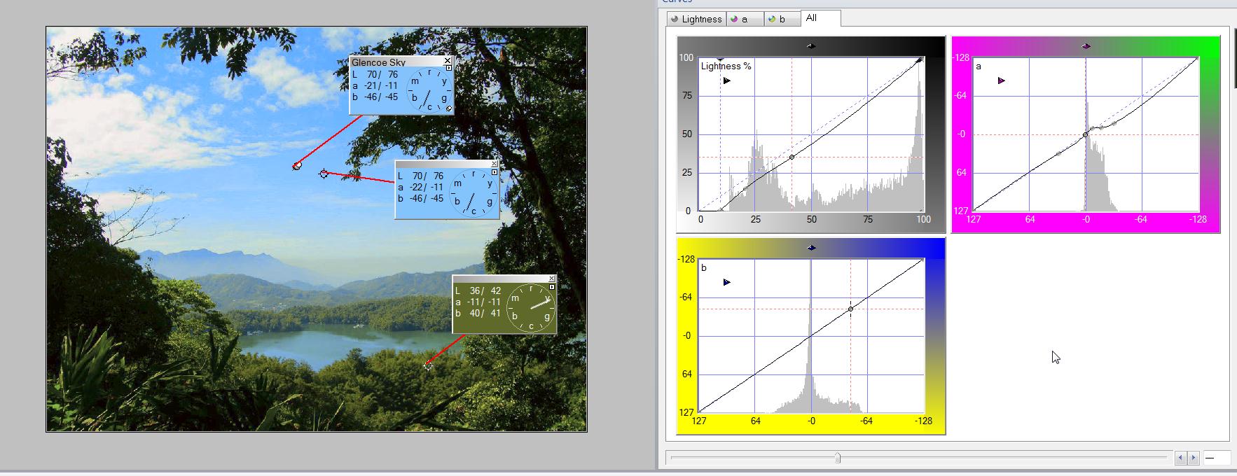Select the control point on 'b' curve
1237x476 pixels.
pos(850,309)
